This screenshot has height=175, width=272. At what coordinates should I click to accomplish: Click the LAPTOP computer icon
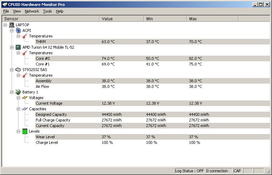coord(12,25)
